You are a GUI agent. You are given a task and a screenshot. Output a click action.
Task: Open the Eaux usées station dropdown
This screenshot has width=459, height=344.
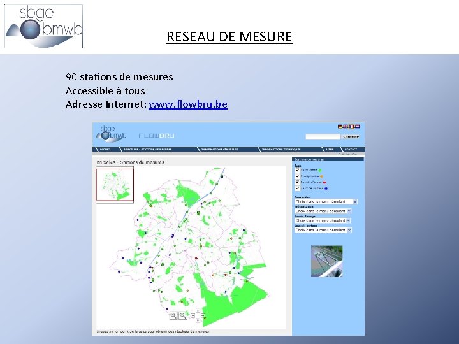pyautogui.click(x=326, y=202)
